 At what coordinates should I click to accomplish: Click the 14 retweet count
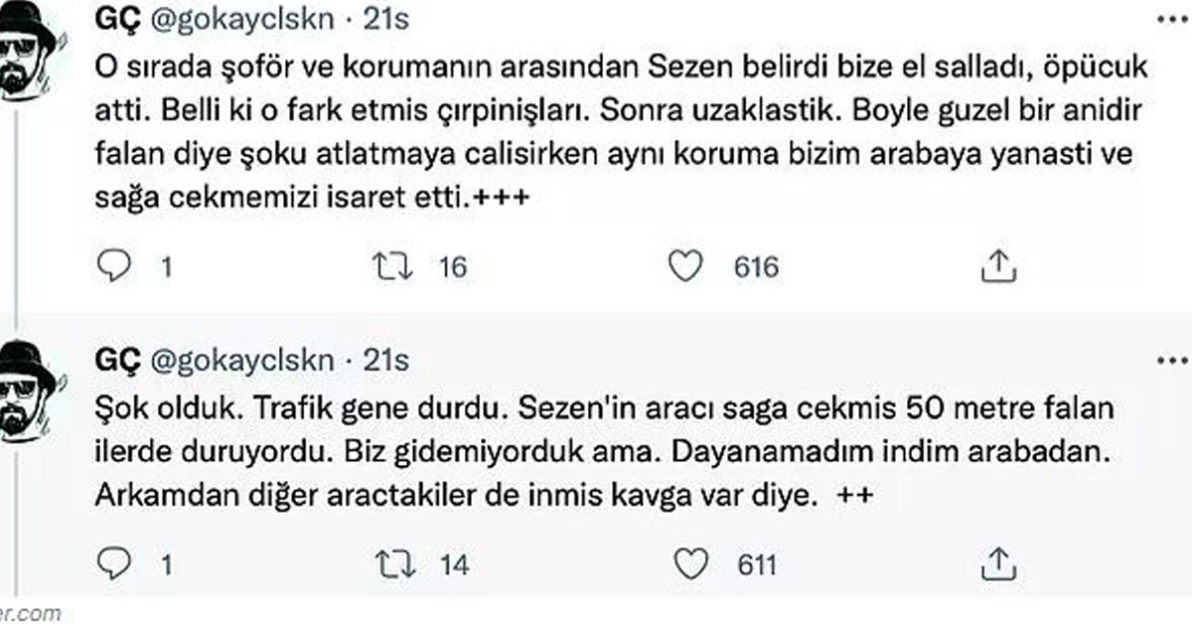click(453, 564)
